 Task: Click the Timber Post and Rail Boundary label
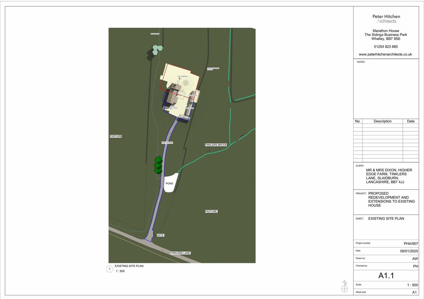pos(213,69)
